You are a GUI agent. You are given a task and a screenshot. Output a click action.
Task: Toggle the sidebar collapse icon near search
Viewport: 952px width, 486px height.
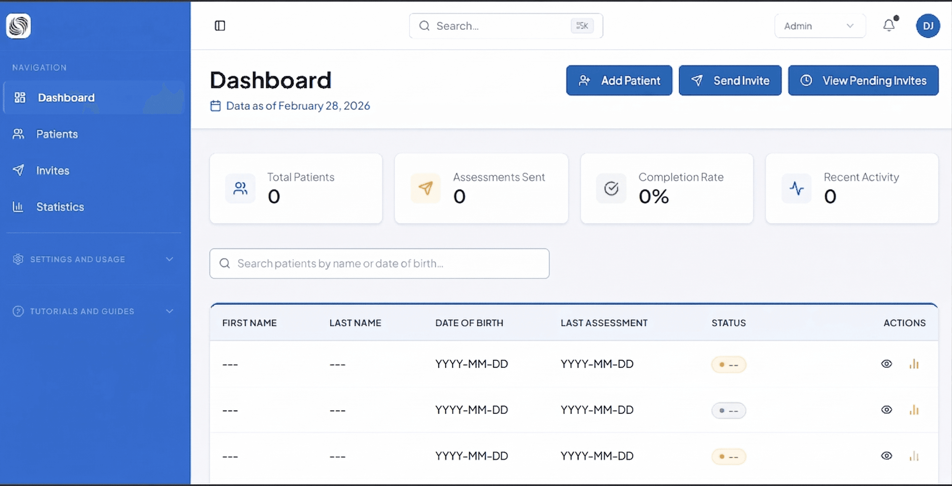pos(220,26)
